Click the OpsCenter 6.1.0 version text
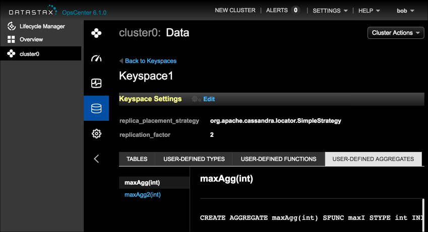The image size is (428, 232). 84,13
